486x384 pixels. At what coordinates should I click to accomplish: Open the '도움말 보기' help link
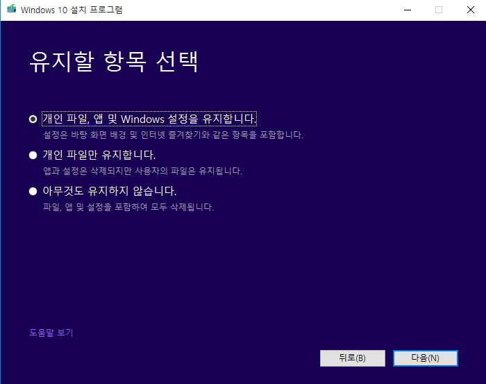tap(51, 333)
